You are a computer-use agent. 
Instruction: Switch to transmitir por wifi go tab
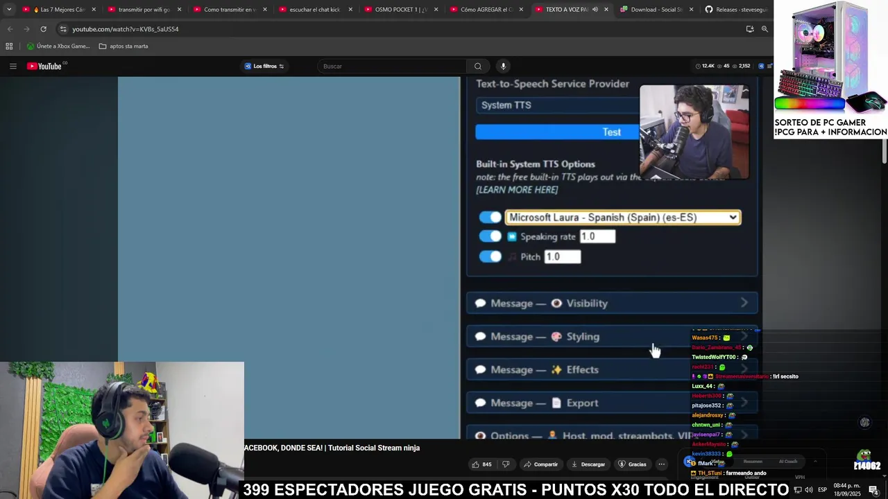point(144,10)
